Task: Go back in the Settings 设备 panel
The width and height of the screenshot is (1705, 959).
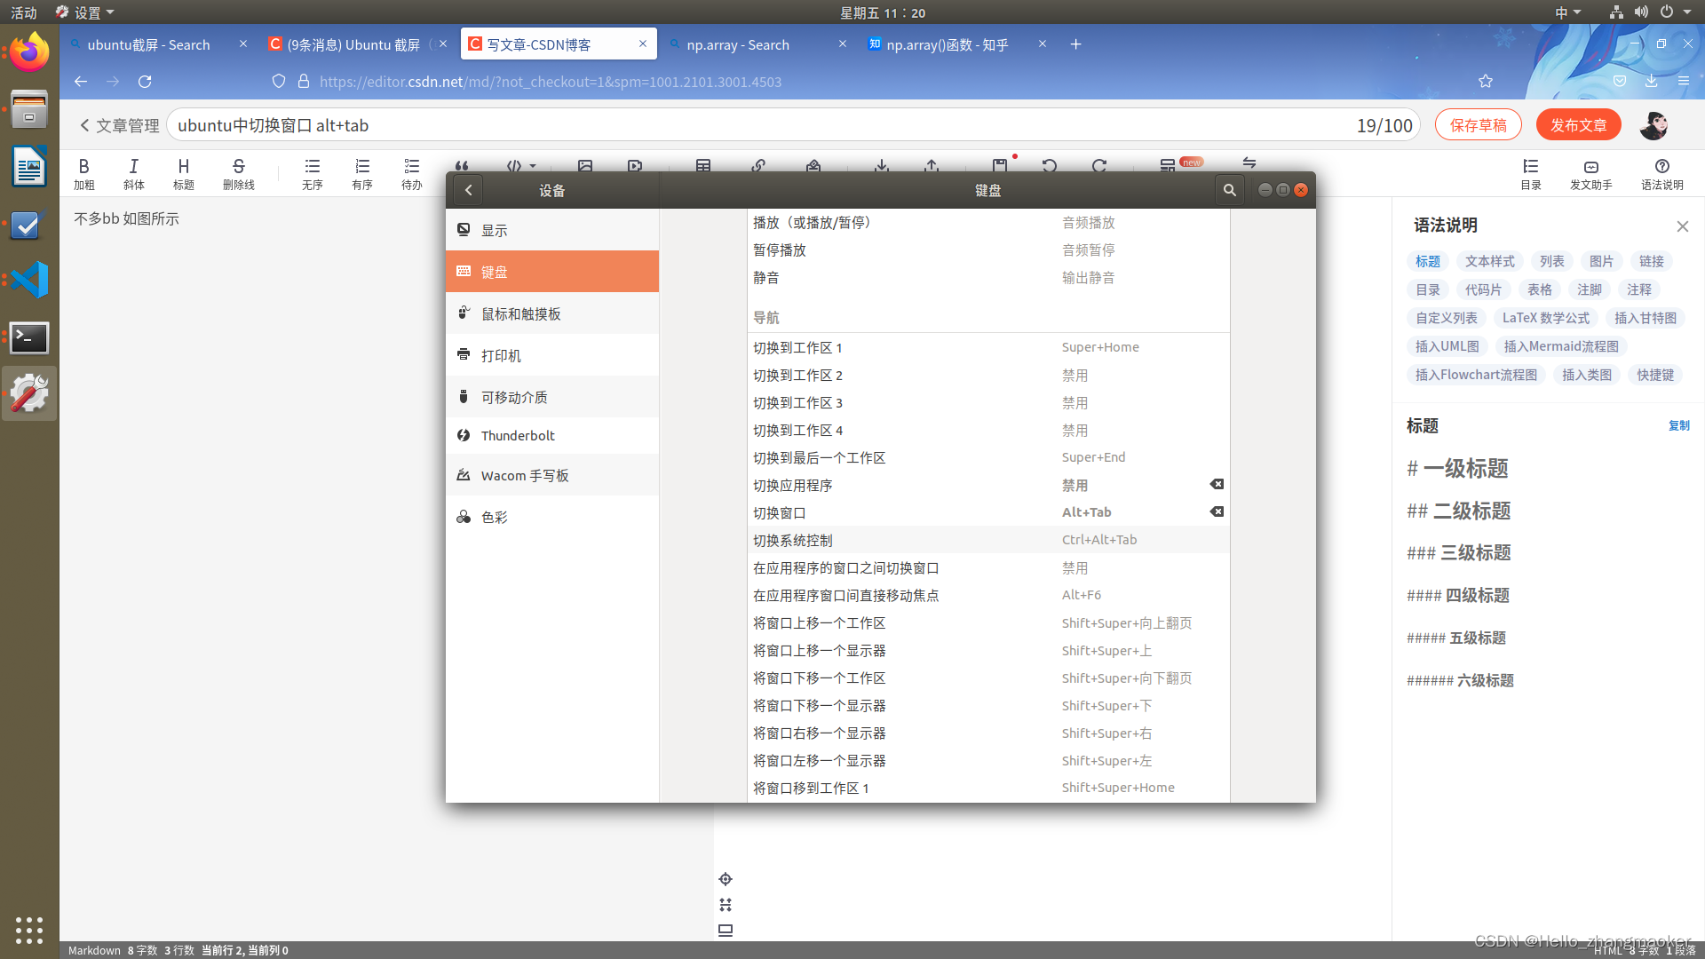Action: coord(468,190)
